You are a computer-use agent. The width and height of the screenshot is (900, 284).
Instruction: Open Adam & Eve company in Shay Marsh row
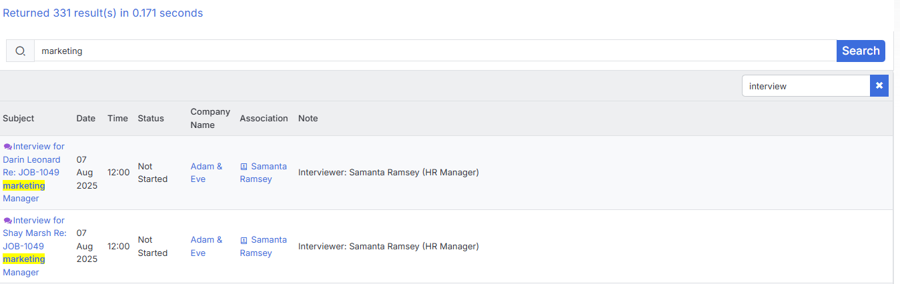206,246
